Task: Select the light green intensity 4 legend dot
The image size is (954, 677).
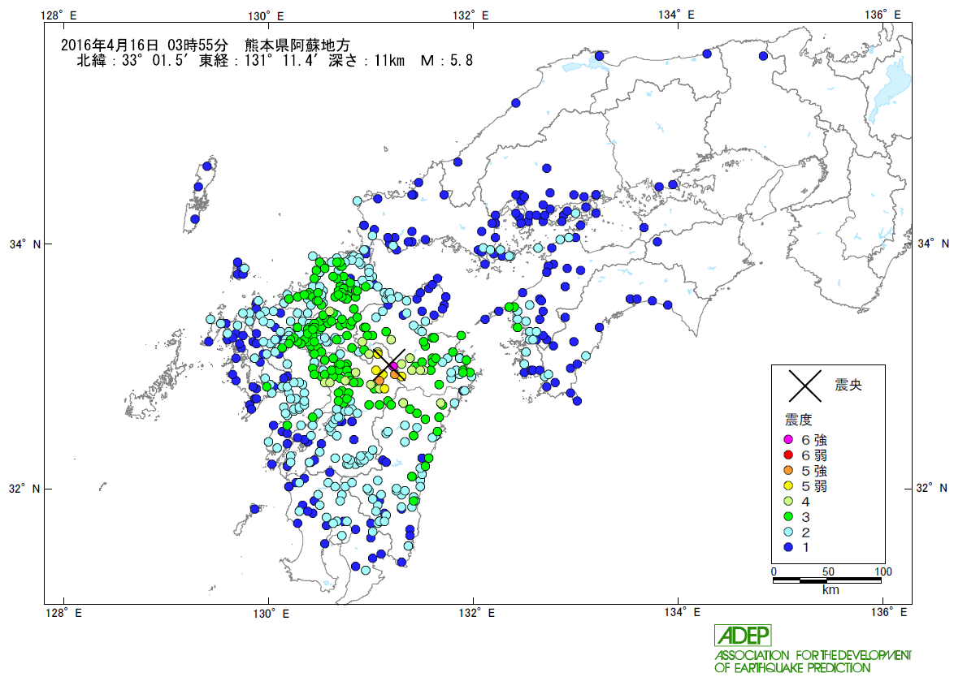Action: click(788, 502)
